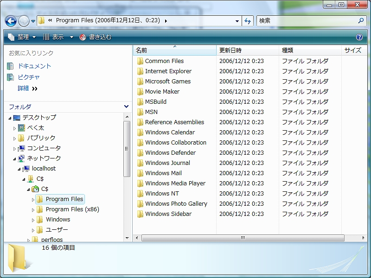Sort by the date modified column header

click(248, 51)
